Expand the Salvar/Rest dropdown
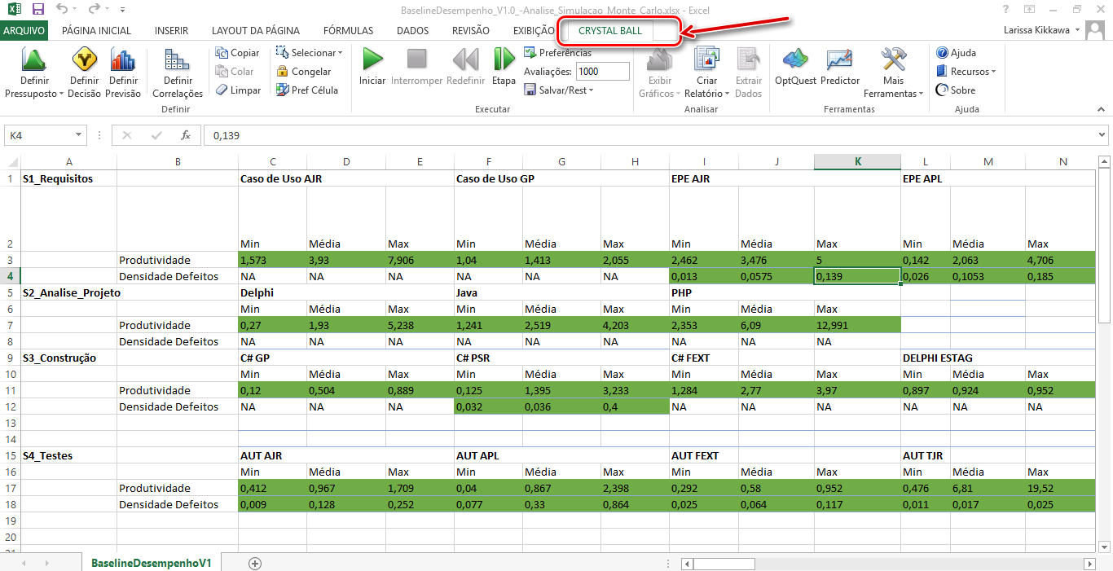The image size is (1113, 571). tap(562, 90)
